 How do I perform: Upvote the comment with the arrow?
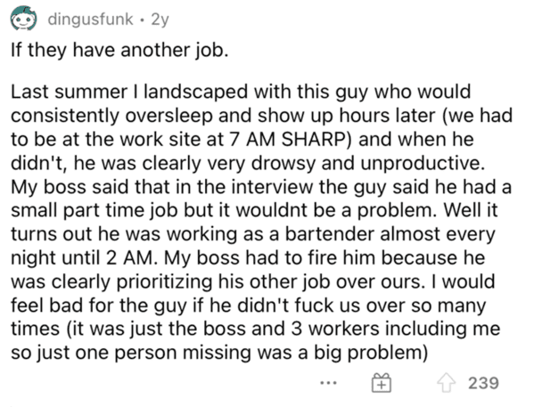tap(446, 383)
